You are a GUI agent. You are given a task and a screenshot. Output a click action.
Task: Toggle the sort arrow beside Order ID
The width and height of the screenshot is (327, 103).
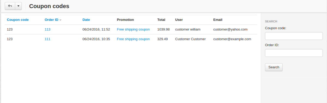pyautogui.click(x=60, y=20)
